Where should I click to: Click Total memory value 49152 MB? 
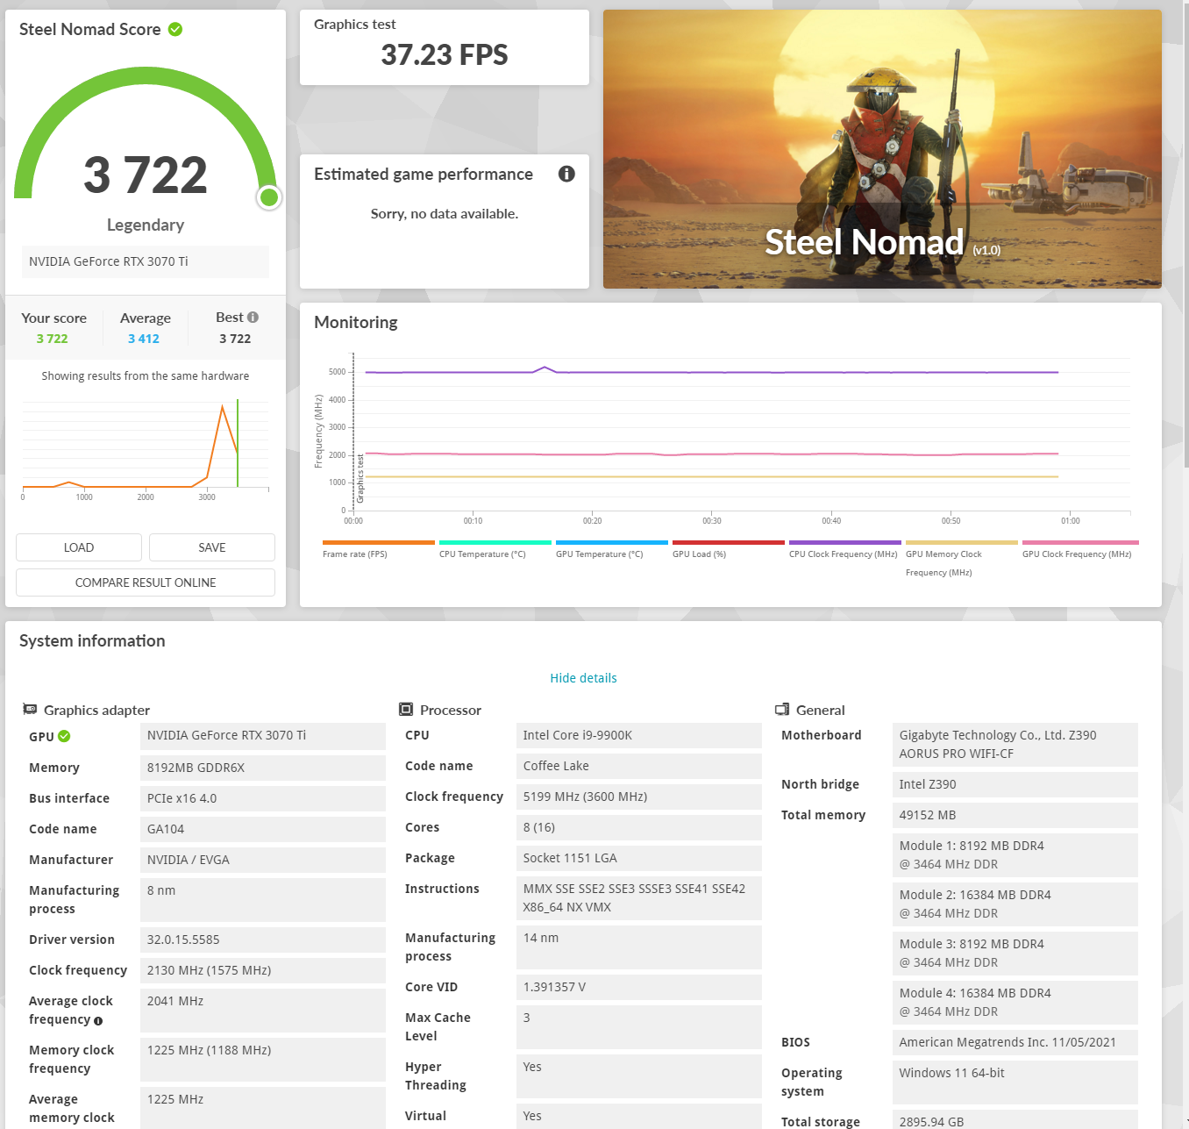[1015, 815]
